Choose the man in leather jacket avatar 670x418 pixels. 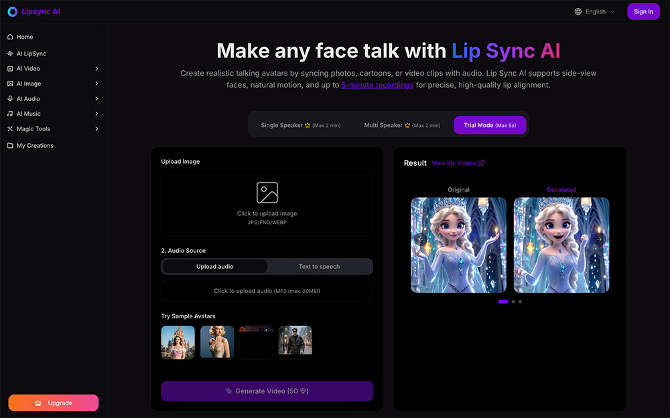click(295, 342)
